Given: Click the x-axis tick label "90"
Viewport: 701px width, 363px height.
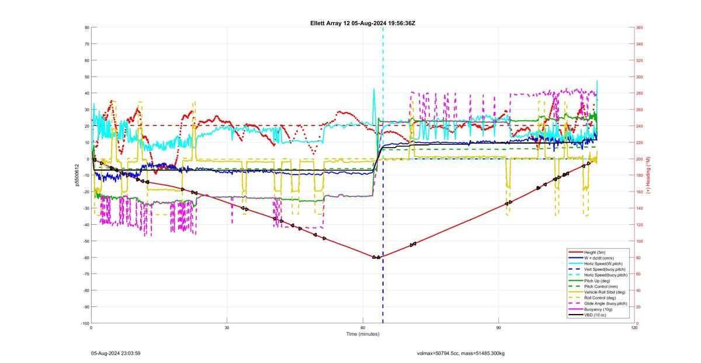Looking at the screenshot, I should [x=498, y=329].
